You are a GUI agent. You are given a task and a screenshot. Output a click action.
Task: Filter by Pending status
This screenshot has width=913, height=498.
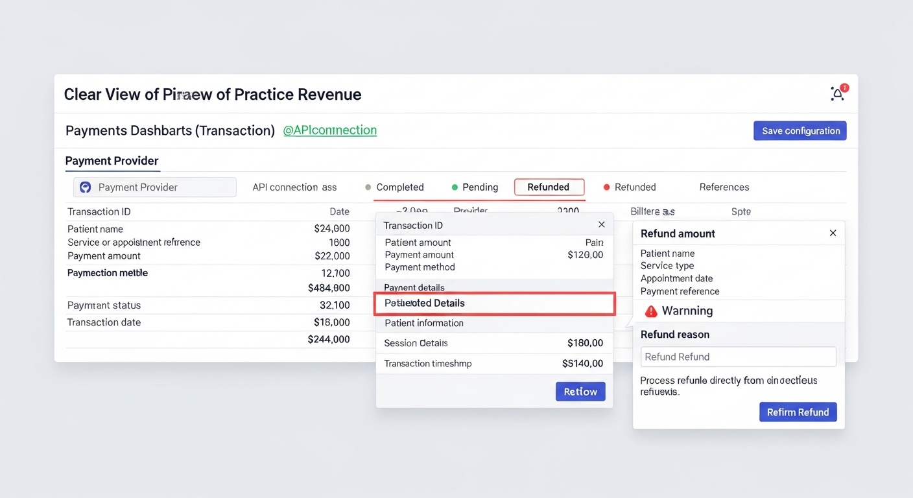(x=475, y=187)
